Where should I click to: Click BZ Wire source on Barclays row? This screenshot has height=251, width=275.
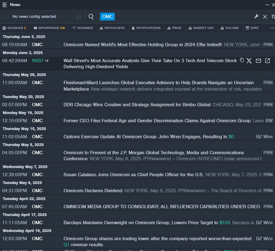coord(264,222)
